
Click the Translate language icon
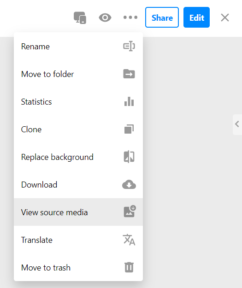pos(129,240)
